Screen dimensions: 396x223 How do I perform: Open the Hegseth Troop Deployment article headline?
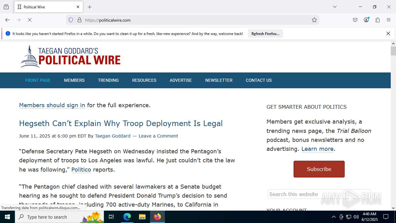pos(121,123)
